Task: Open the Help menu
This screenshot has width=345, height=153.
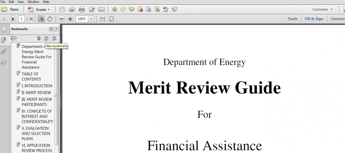Action: coord(46,2)
